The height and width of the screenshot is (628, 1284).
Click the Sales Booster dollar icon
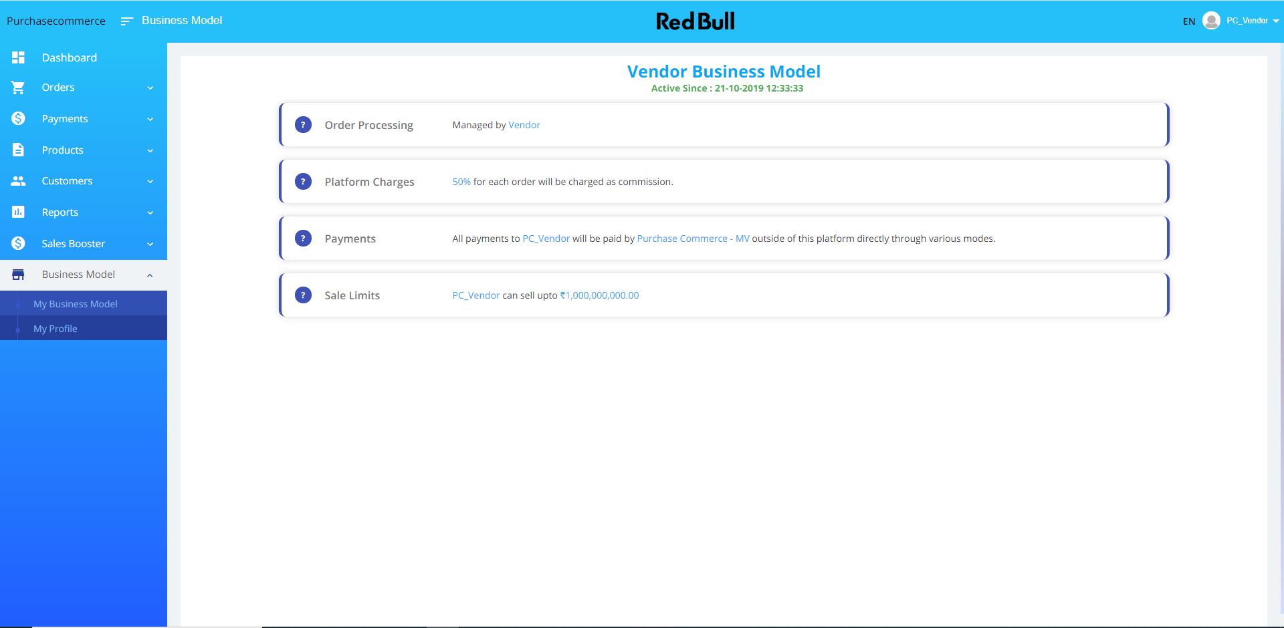[18, 243]
